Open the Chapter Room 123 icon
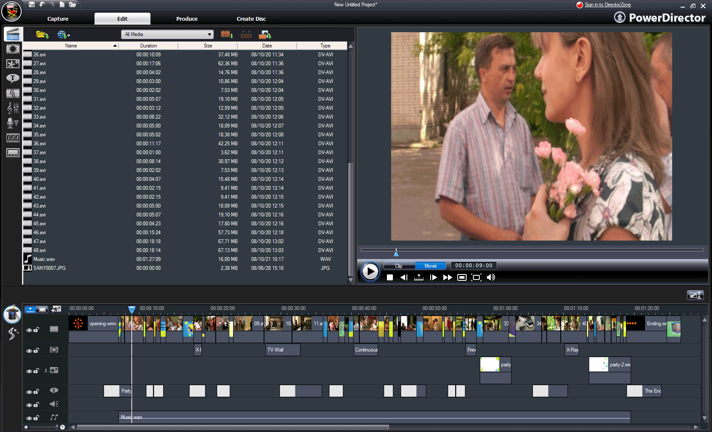 point(13,138)
